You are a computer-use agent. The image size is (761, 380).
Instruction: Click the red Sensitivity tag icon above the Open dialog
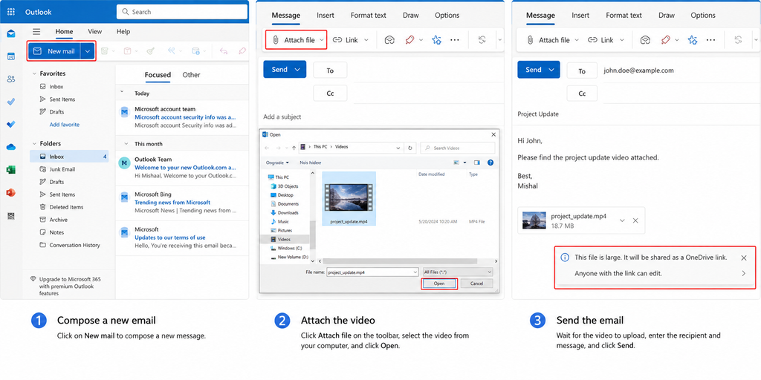coord(409,40)
